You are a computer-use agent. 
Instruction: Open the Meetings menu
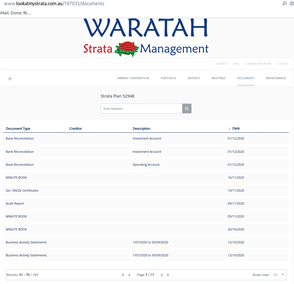click(219, 78)
